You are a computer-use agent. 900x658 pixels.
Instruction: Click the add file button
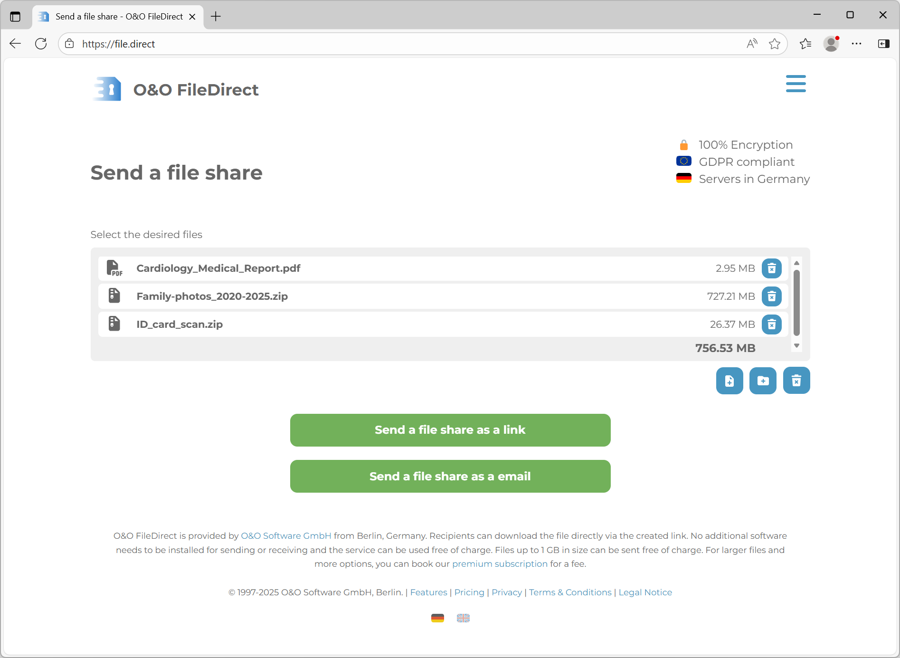click(x=729, y=381)
